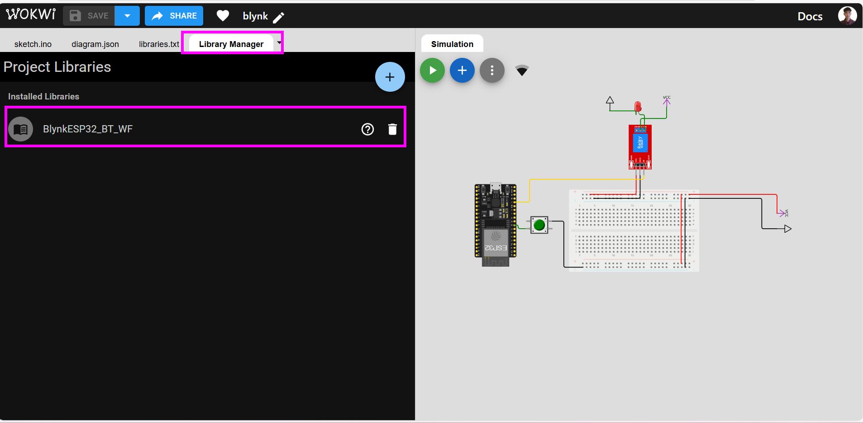Select the red relay module
863x423 pixels.
click(640, 147)
